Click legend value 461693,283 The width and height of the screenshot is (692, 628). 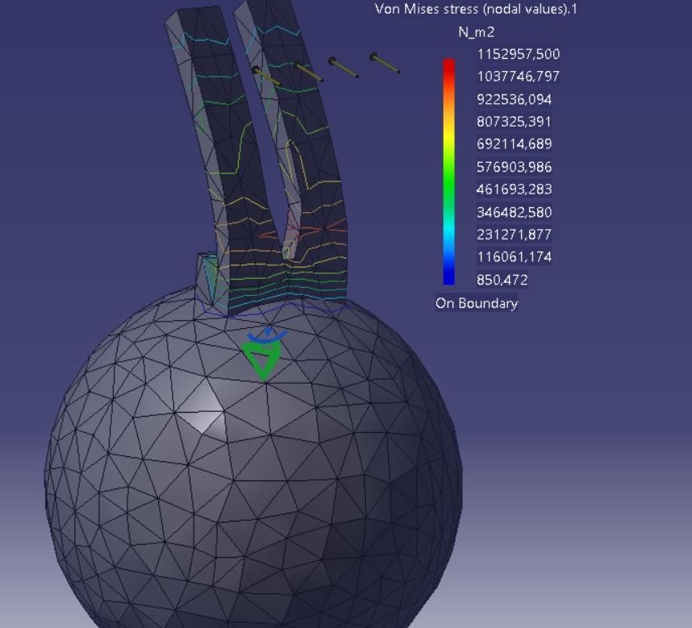514,189
